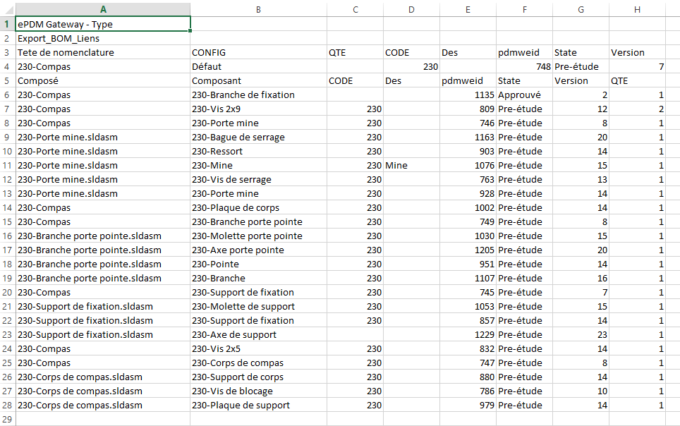The width and height of the screenshot is (680, 426).
Task: Click row header 29 for empty row
Action: pyautogui.click(x=7, y=420)
